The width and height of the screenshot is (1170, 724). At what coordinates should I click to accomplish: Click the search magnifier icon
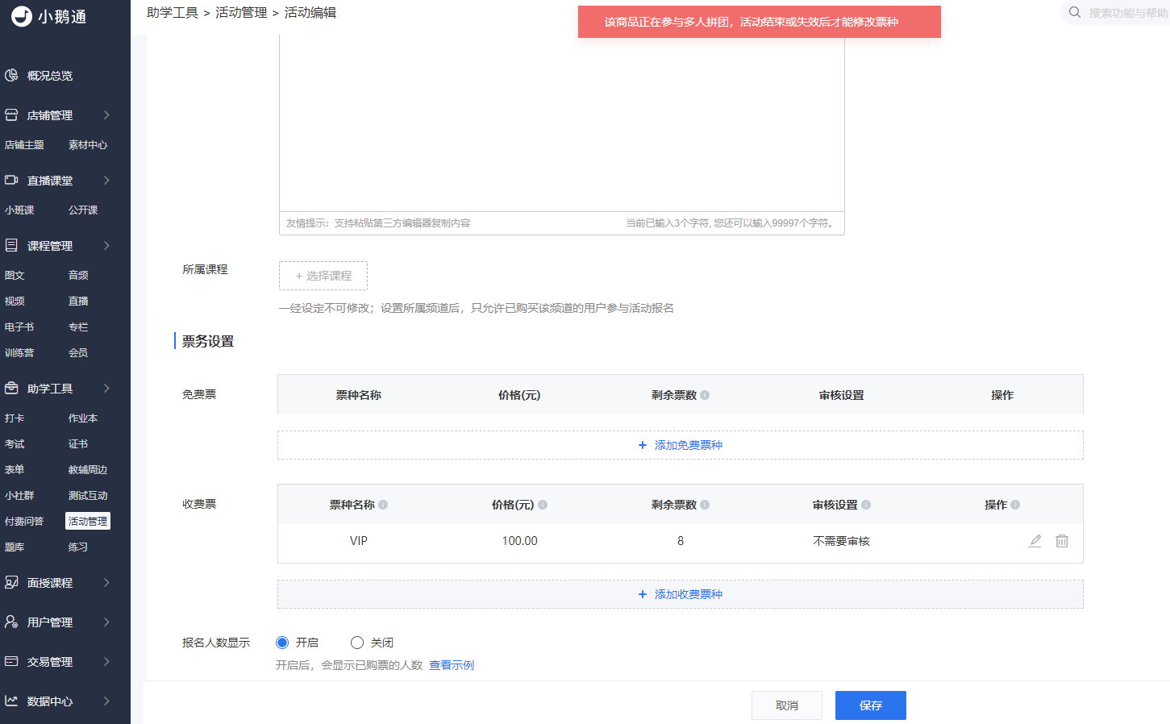1075,12
